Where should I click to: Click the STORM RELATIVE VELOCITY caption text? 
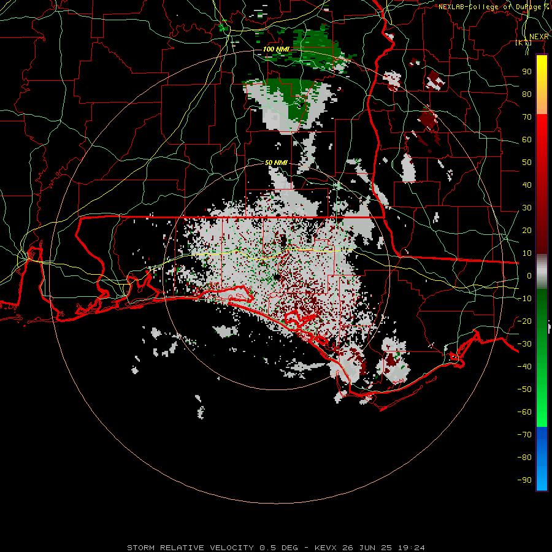(190, 548)
